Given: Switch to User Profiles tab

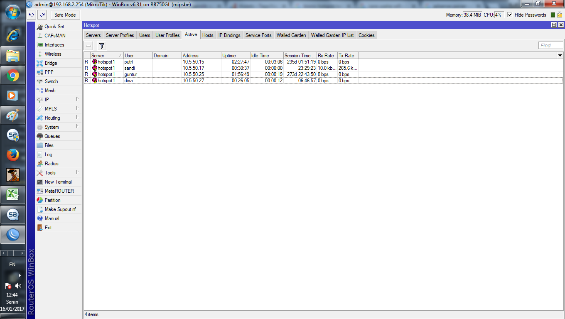Looking at the screenshot, I should pyautogui.click(x=167, y=35).
